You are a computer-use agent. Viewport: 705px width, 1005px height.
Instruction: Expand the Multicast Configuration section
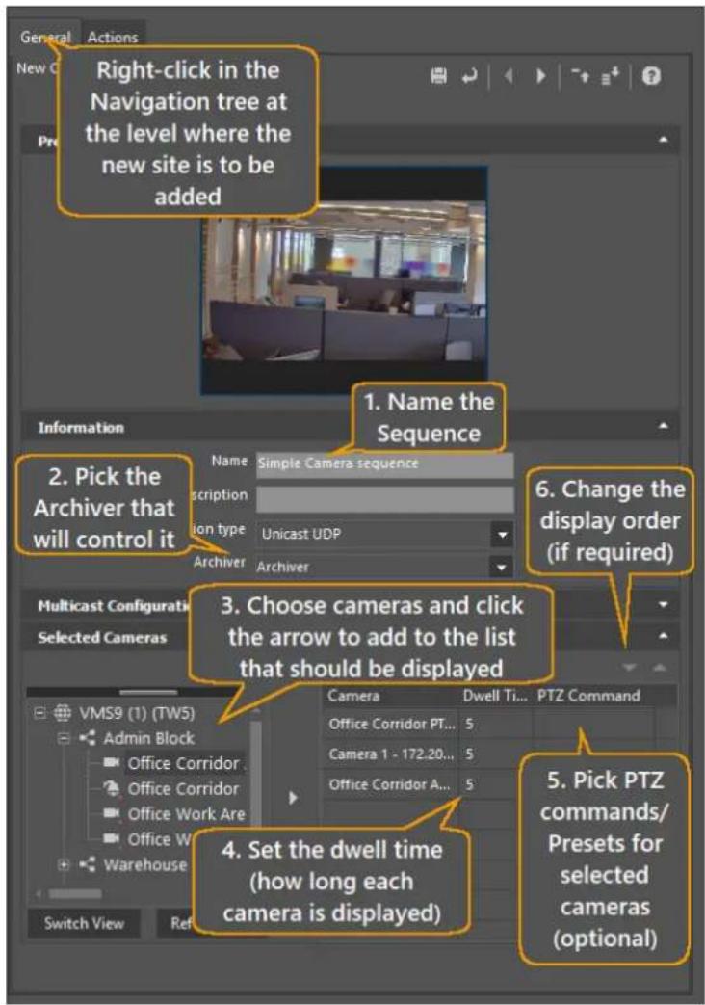[x=664, y=604]
